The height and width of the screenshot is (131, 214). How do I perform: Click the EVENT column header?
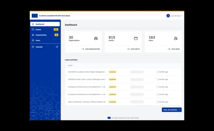coord(70,65)
